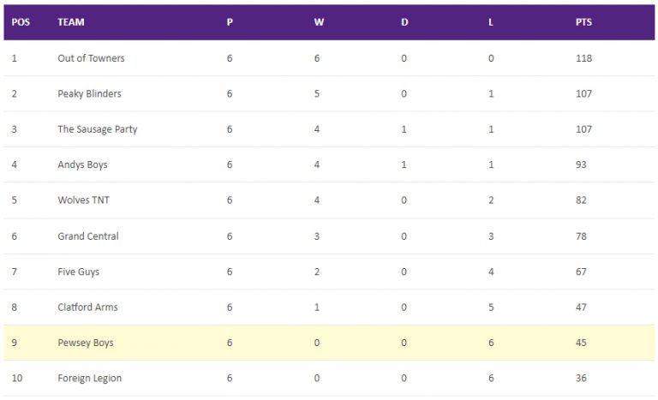Click the P column header
The image size is (658, 400).
point(230,22)
